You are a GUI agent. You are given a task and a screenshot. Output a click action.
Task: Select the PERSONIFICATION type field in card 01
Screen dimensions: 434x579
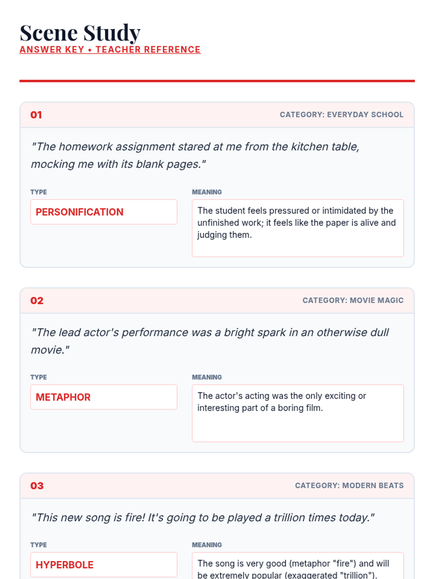pos(104,212)
